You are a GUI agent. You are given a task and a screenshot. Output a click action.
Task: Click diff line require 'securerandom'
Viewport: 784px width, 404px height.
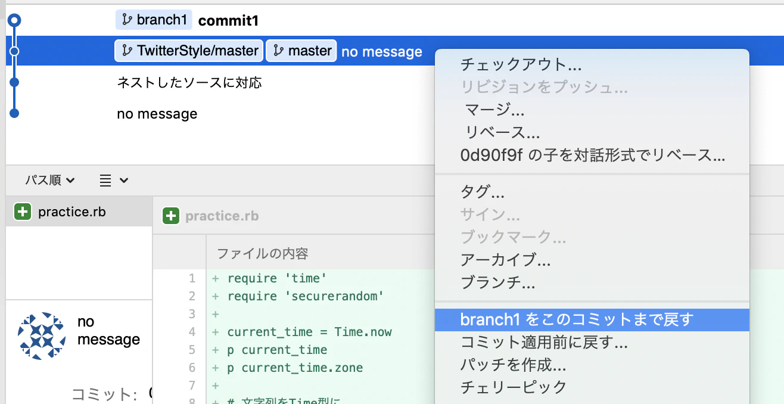pos(306,296)
